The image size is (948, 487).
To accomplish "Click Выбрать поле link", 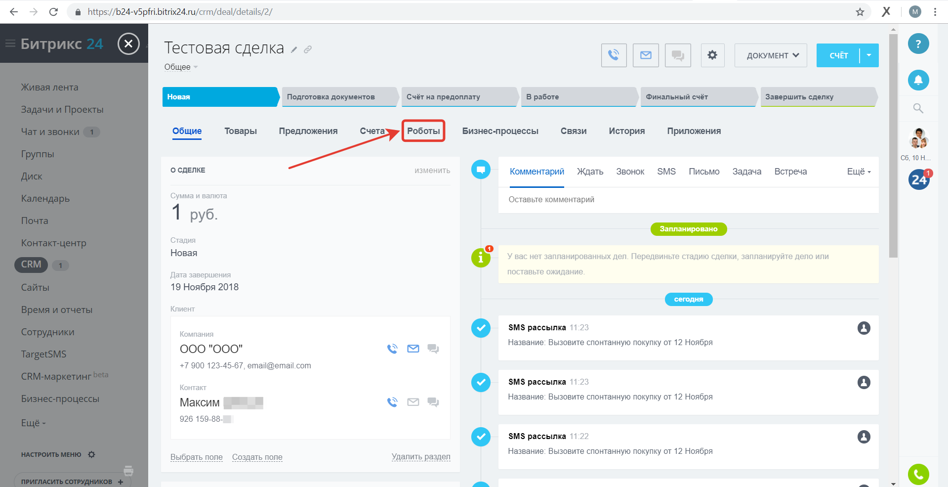I will tap(197, 457).
